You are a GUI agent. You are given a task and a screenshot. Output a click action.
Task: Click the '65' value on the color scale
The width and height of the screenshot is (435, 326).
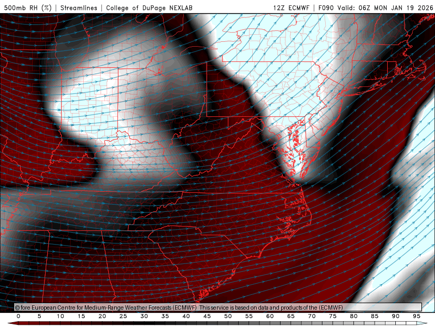(x=291, y=316)
